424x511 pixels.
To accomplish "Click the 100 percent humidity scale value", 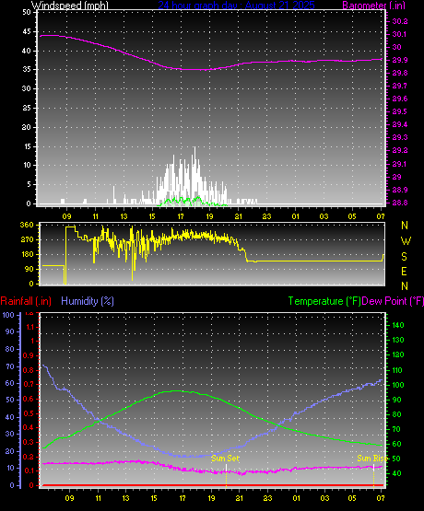I will 8,315.
